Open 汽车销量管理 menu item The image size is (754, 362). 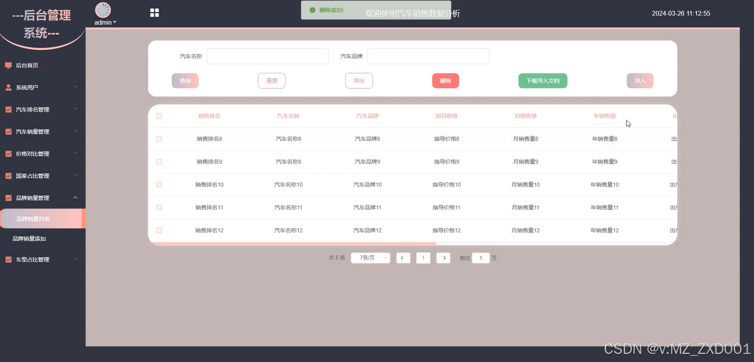43,131
